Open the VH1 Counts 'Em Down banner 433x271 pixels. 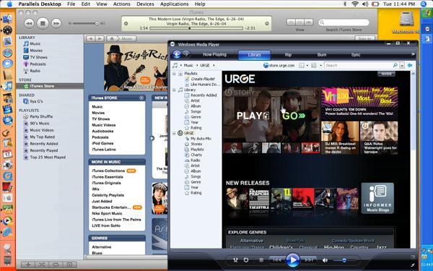(359, 103)
